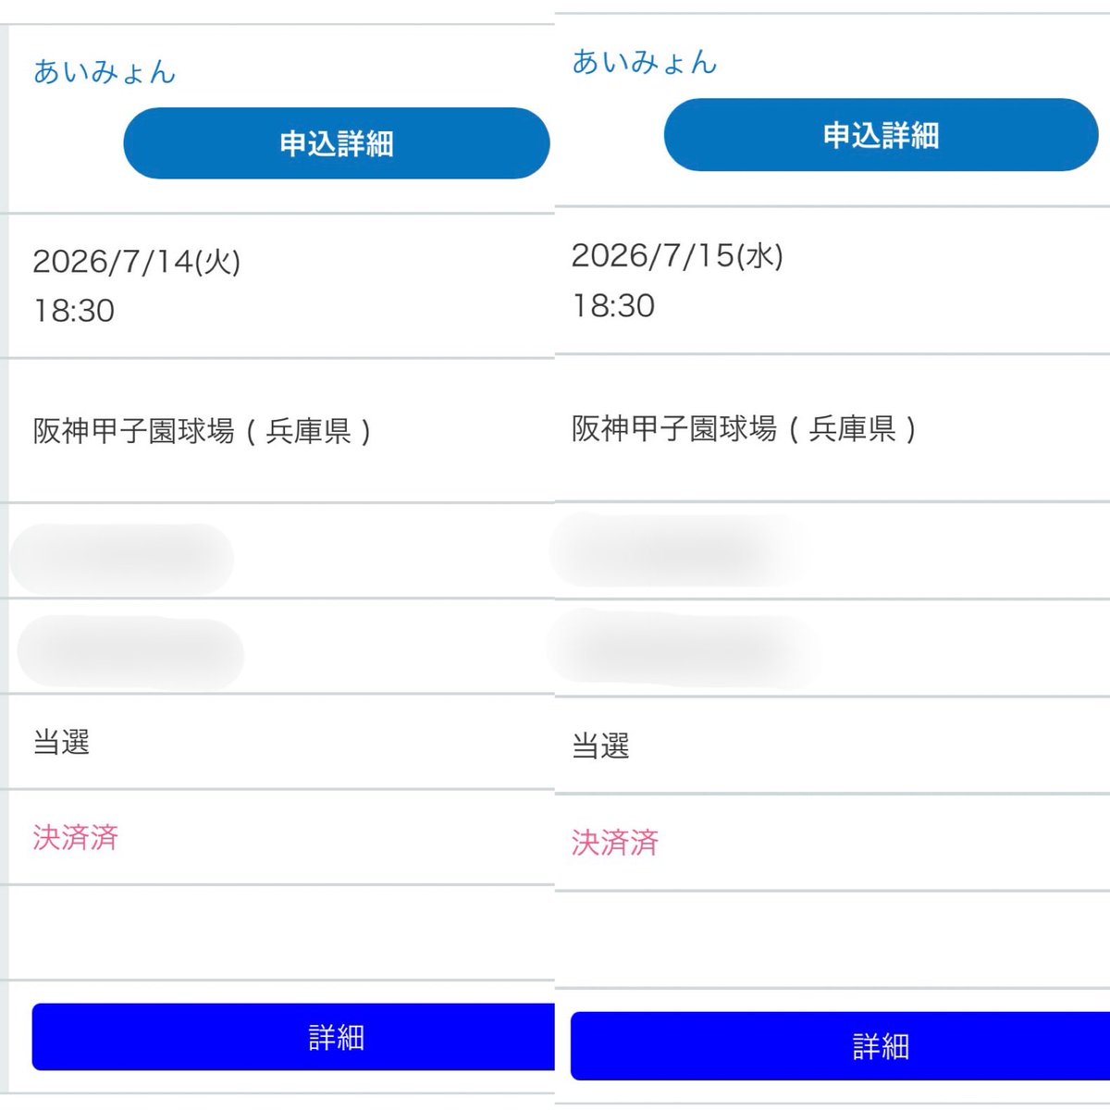This screenshot has width=1110, height=1110.
Task: Click first blurred field in the 7/15 entry
Action: coord(677,549)
